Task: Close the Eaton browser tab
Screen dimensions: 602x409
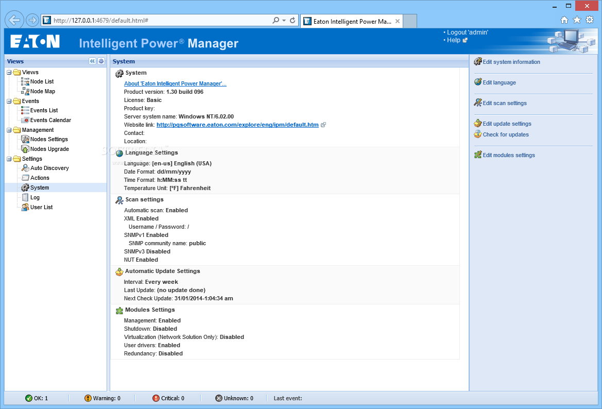Action: coord(398,22)
